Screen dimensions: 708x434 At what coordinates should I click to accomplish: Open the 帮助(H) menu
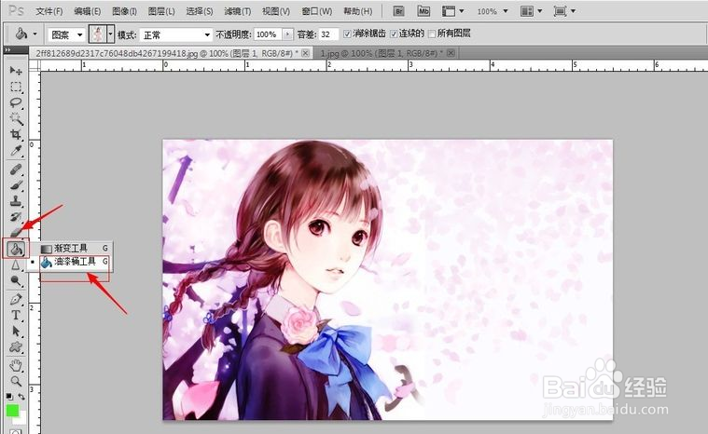(x=357, y=11)
